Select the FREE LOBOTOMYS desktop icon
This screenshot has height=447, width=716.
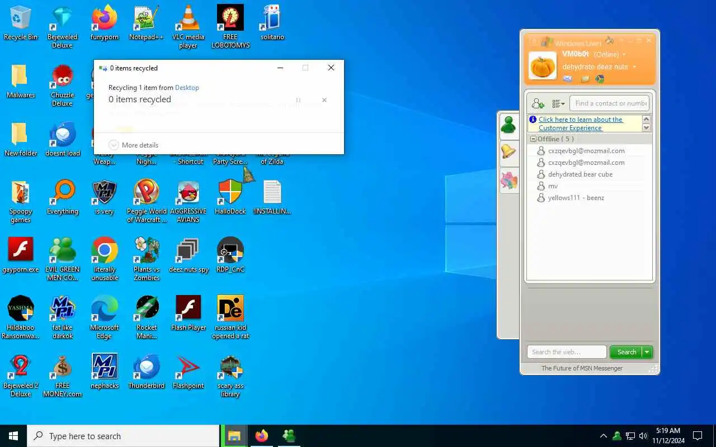(230, 27)
